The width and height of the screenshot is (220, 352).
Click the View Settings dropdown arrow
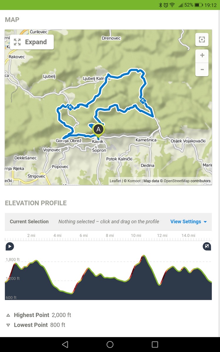click(x=205, y=222)
